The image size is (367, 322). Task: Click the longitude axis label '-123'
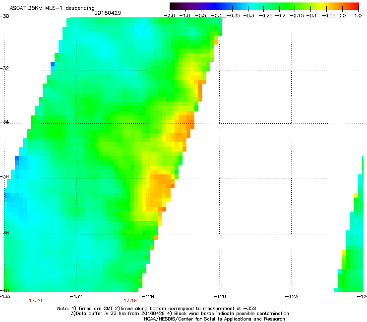pos(292,297)
